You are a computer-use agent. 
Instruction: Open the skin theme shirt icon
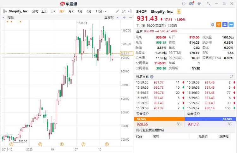click(199, 3)
